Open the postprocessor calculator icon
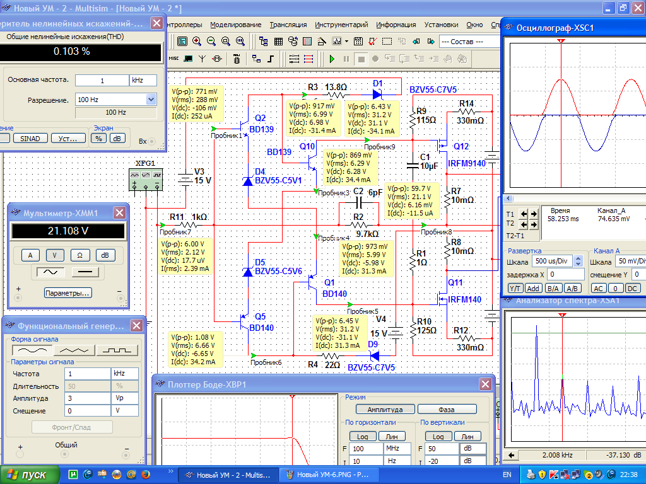 coord(358,42)
